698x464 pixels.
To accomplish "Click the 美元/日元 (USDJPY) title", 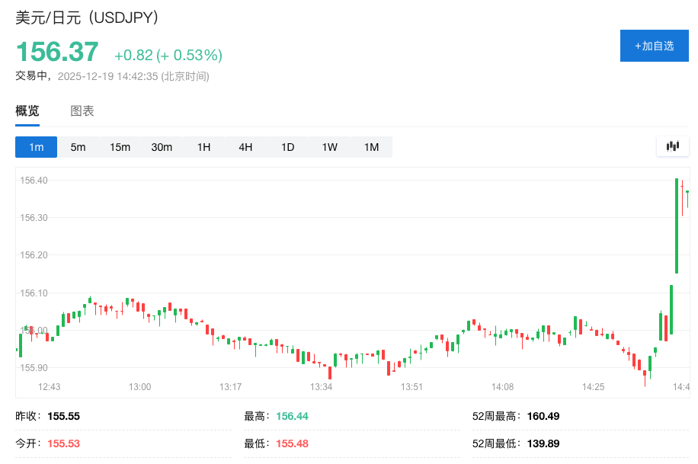I will coord(88,18).
